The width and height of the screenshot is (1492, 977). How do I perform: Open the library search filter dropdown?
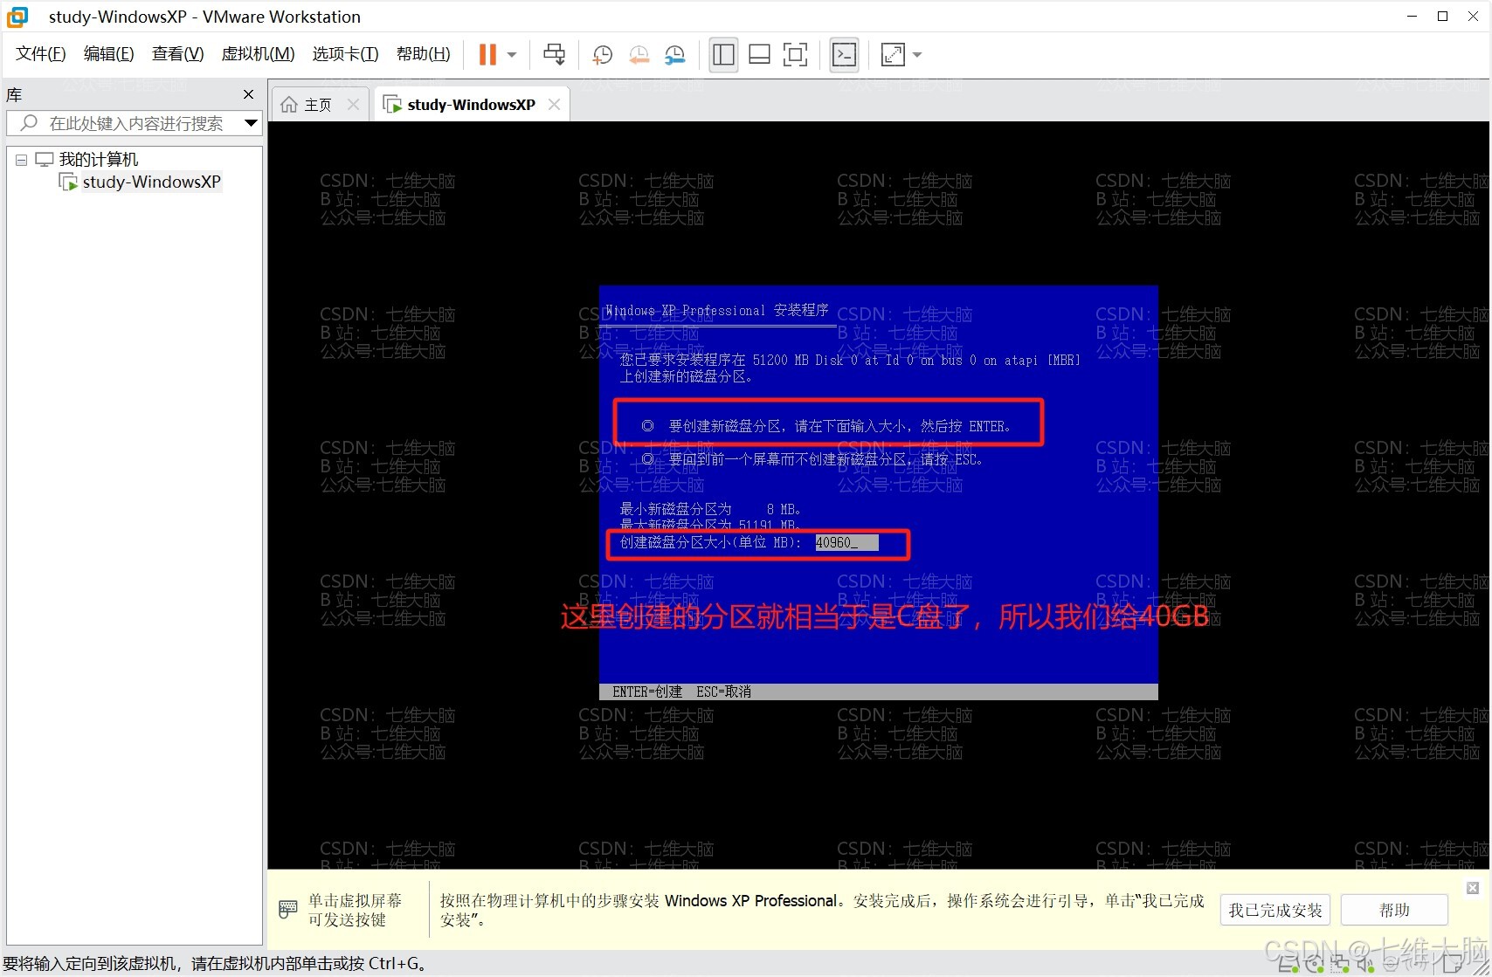pyautogui.click(x=251, y=123)
